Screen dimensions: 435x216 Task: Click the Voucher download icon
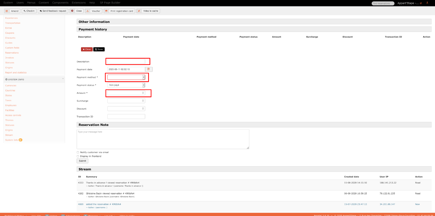[88, 11]
